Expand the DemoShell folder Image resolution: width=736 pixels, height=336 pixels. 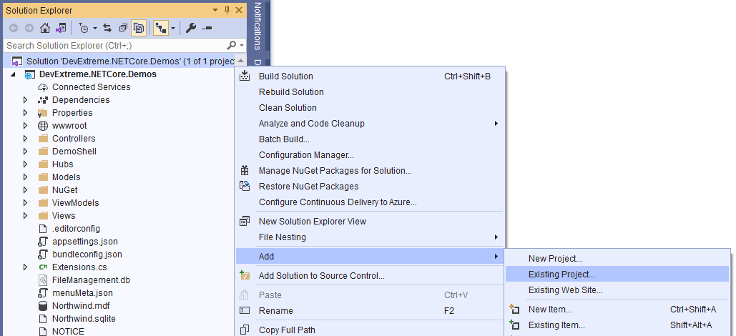pyautogui.click(x=25, y=152)
